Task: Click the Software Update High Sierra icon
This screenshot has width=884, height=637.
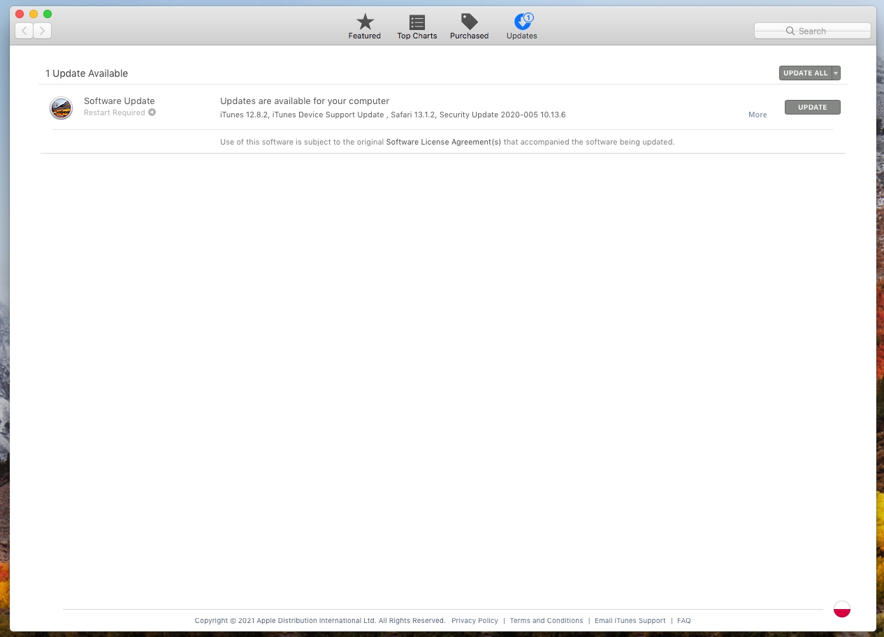Action: click(61, 108)
